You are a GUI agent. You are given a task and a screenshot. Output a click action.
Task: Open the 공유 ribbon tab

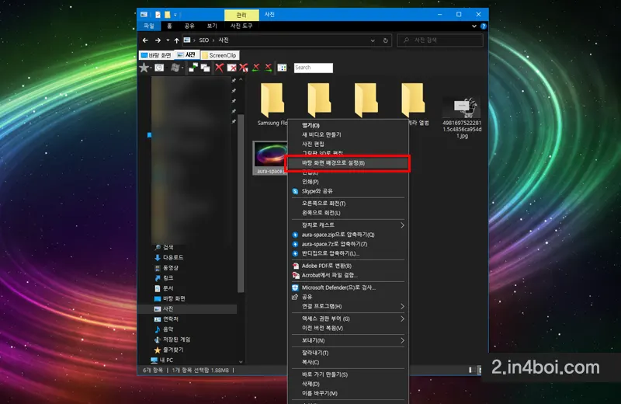[x=189, y=26]
